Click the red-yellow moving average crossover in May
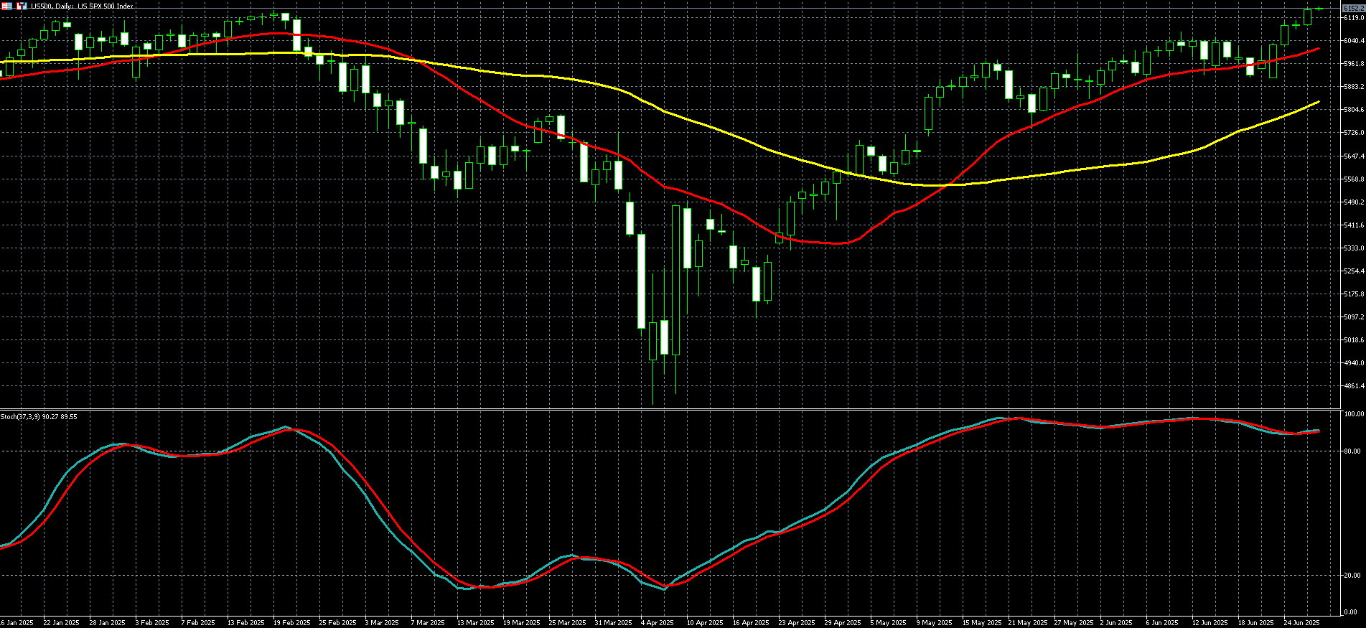1366x628 pixels. (x=950, y=185)
